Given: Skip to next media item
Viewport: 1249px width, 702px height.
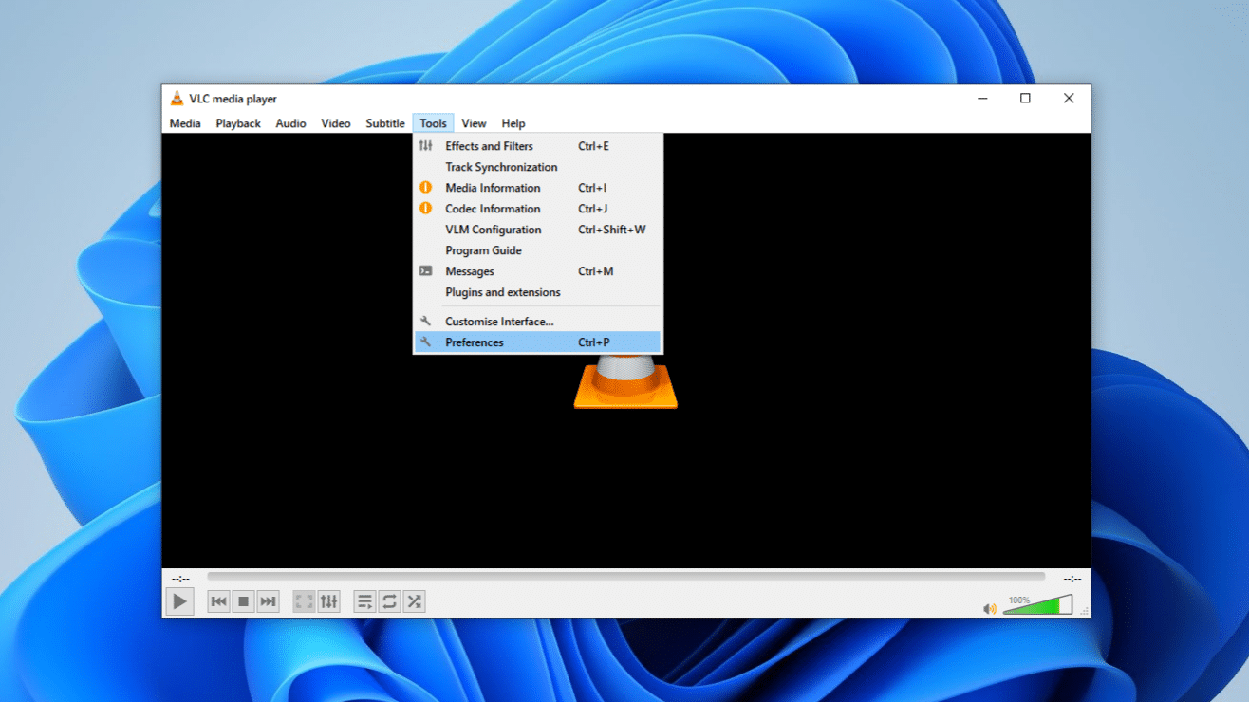Looking at the screenshot, I should 269,601.
